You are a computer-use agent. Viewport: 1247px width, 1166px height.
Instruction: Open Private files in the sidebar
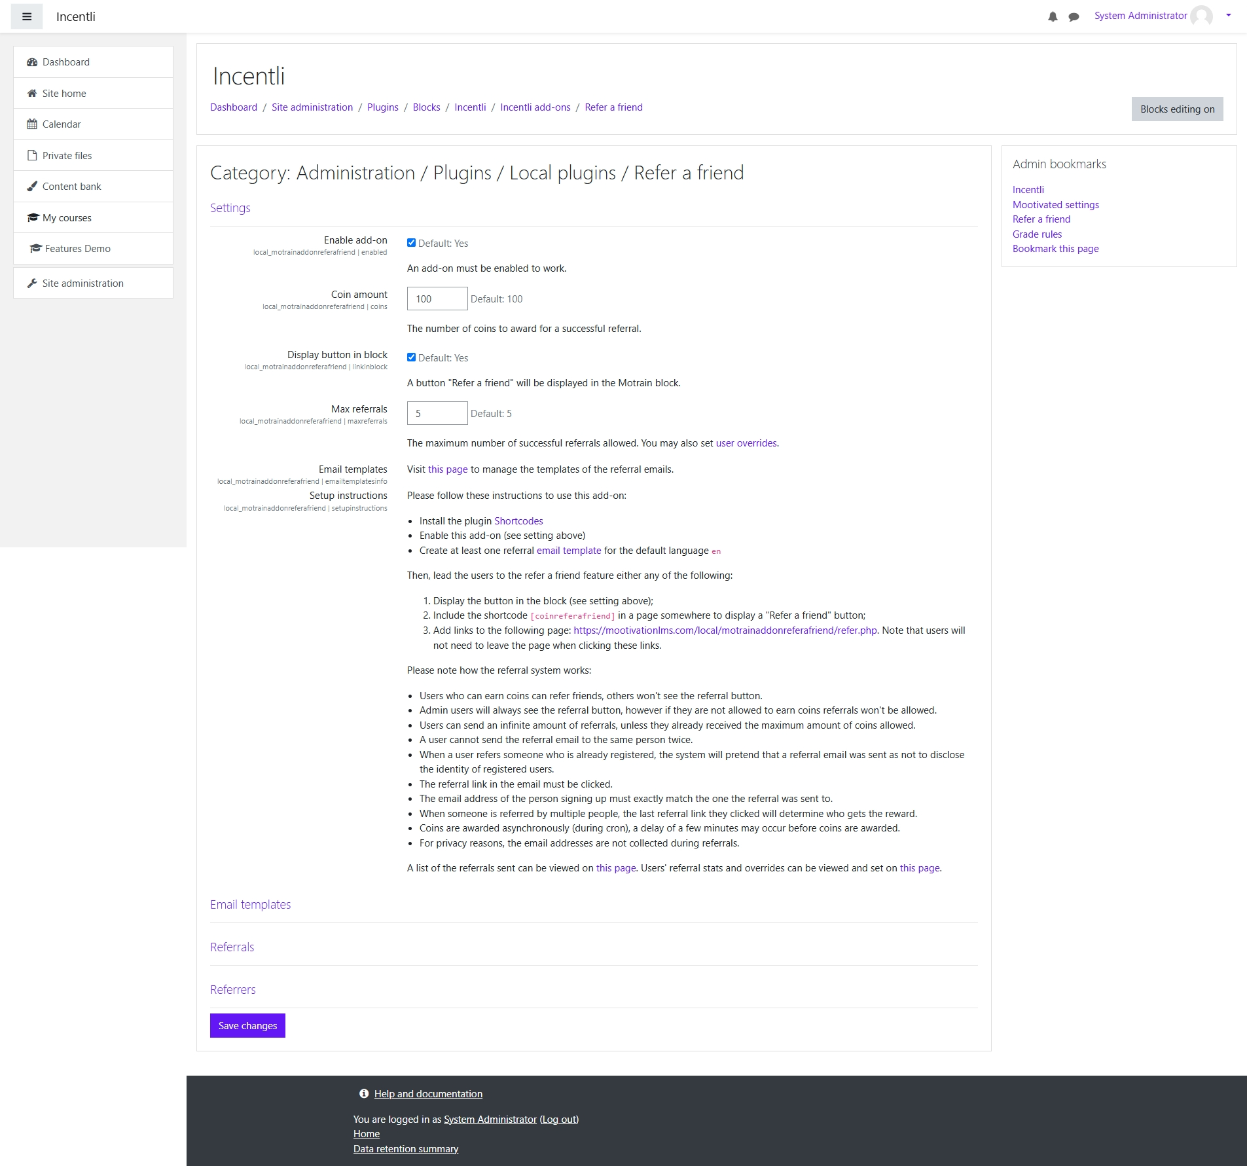tap(93, 155)
